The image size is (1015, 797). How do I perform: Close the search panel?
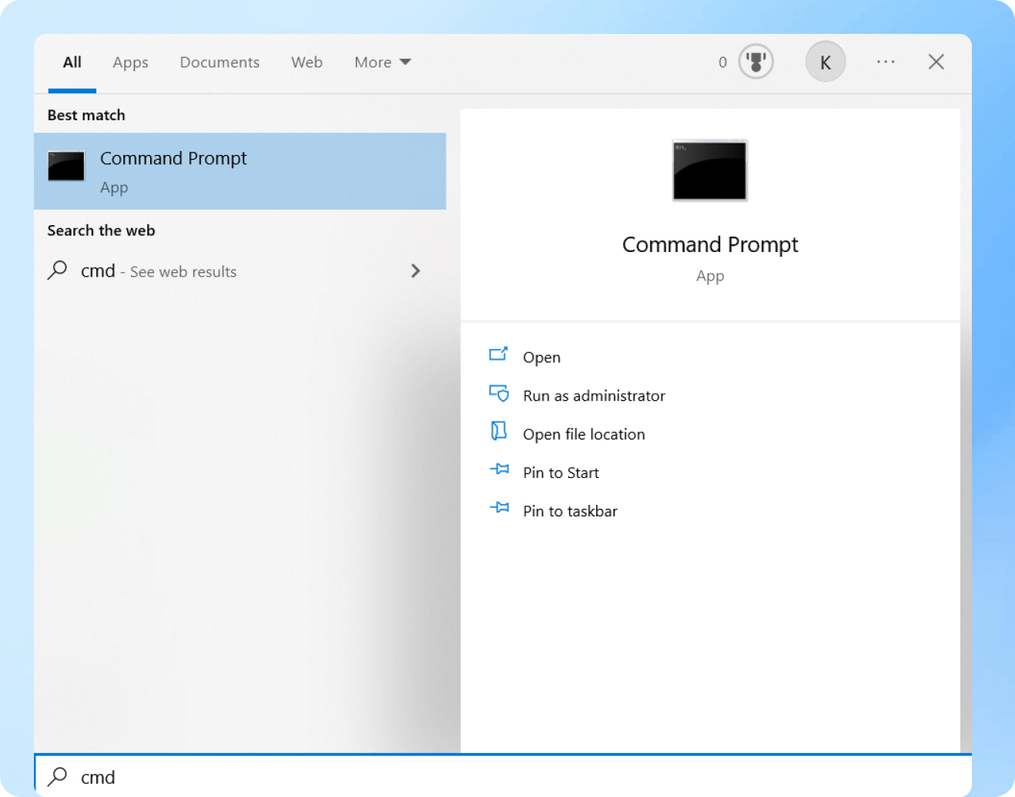[936, 62]
